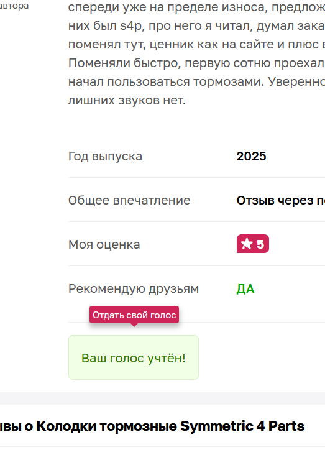Click the review line "начал пользоваться тормозами"
This screenshot has height=465, width=325.
(x=196, y=81)
